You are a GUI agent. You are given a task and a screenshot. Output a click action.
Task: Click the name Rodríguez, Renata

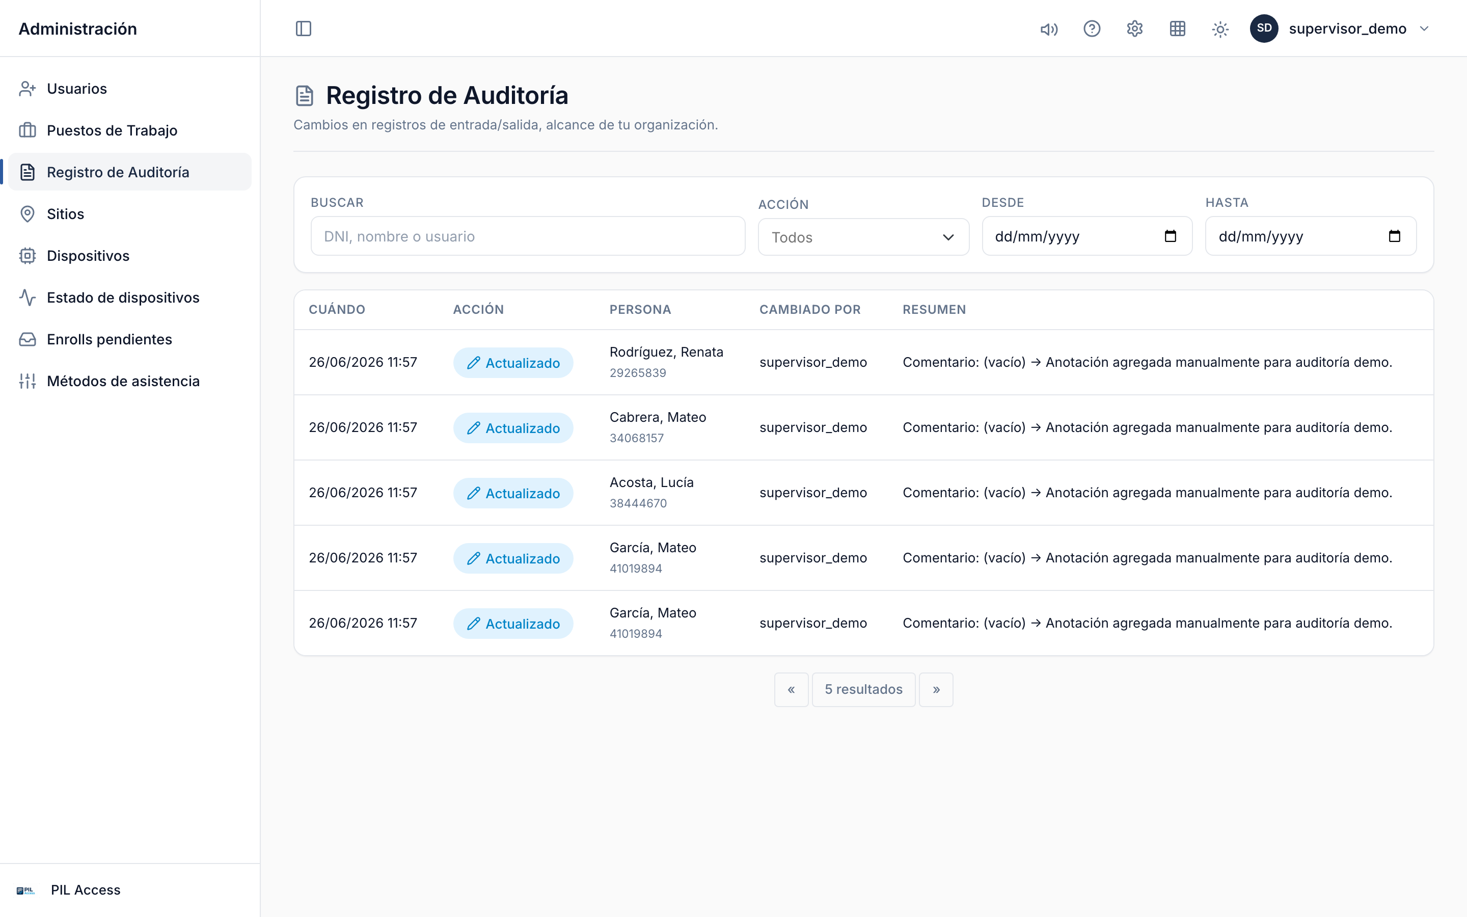666,352
